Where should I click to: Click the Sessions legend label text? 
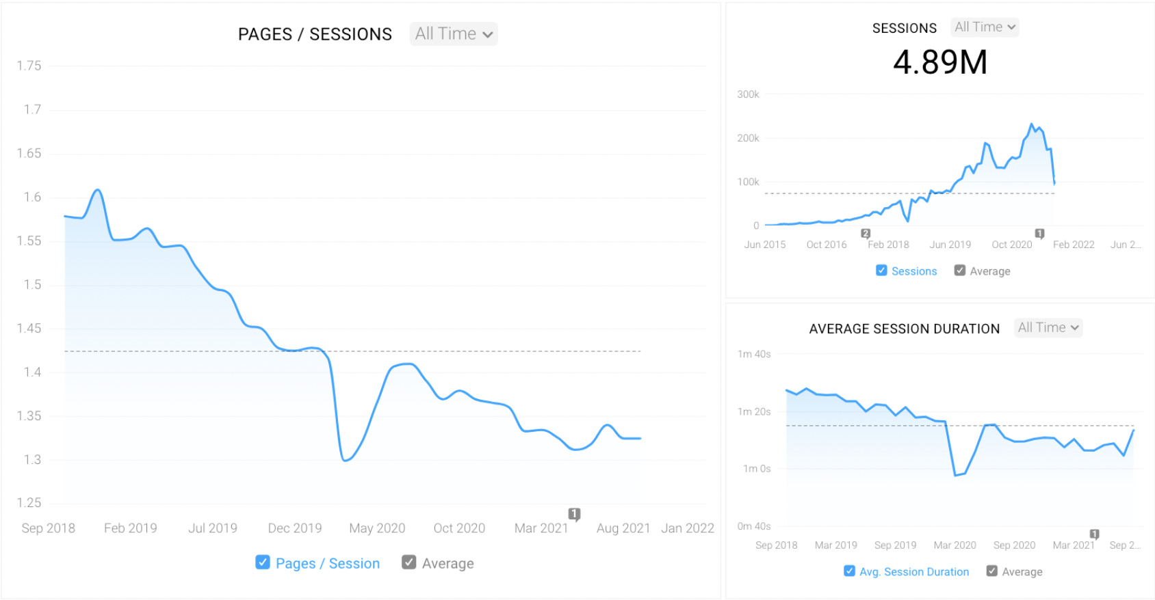pos(913,271)
